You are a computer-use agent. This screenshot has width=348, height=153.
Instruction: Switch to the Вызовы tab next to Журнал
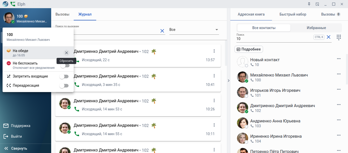62,14
